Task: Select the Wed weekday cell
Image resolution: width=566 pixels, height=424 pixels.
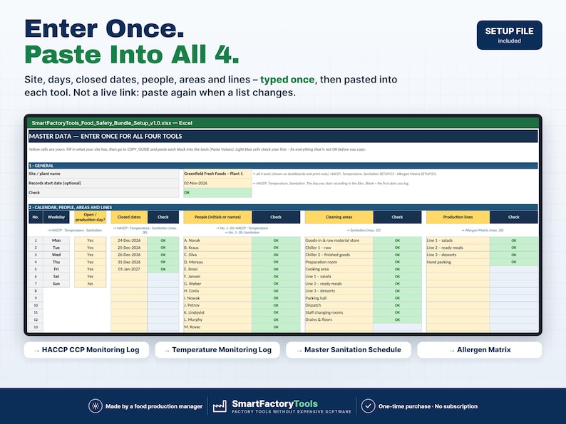Action: (x=56, y=255)
